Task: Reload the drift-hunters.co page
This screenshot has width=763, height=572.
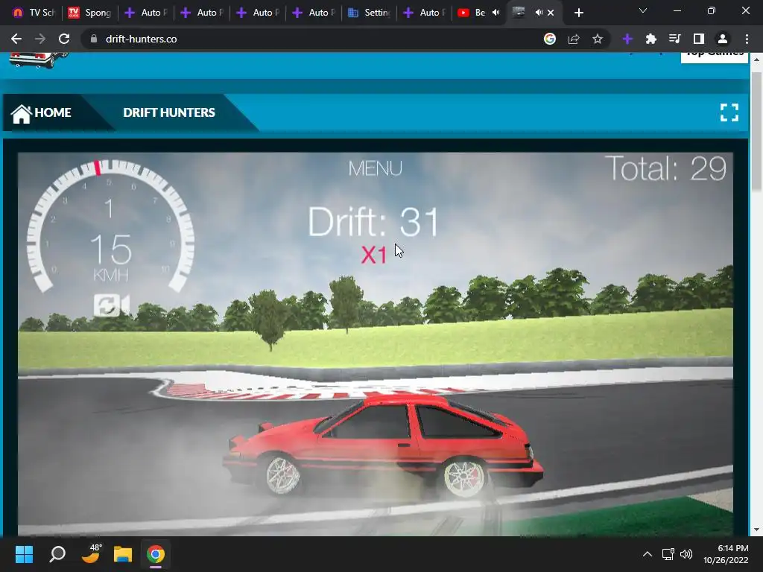Action: pos(64,39)
